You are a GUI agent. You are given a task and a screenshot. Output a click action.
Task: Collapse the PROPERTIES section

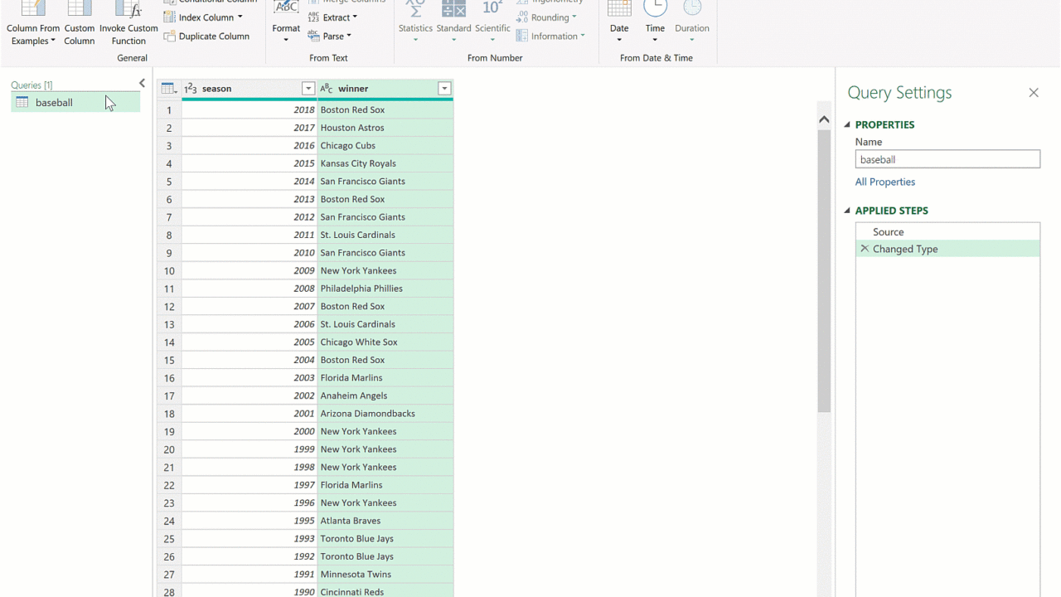coord(847,125)
